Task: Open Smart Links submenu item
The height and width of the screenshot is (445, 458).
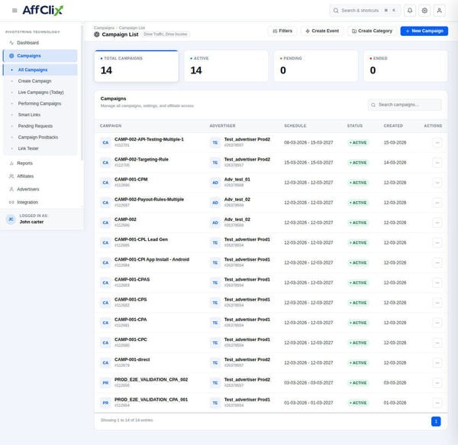Action: 40,115
